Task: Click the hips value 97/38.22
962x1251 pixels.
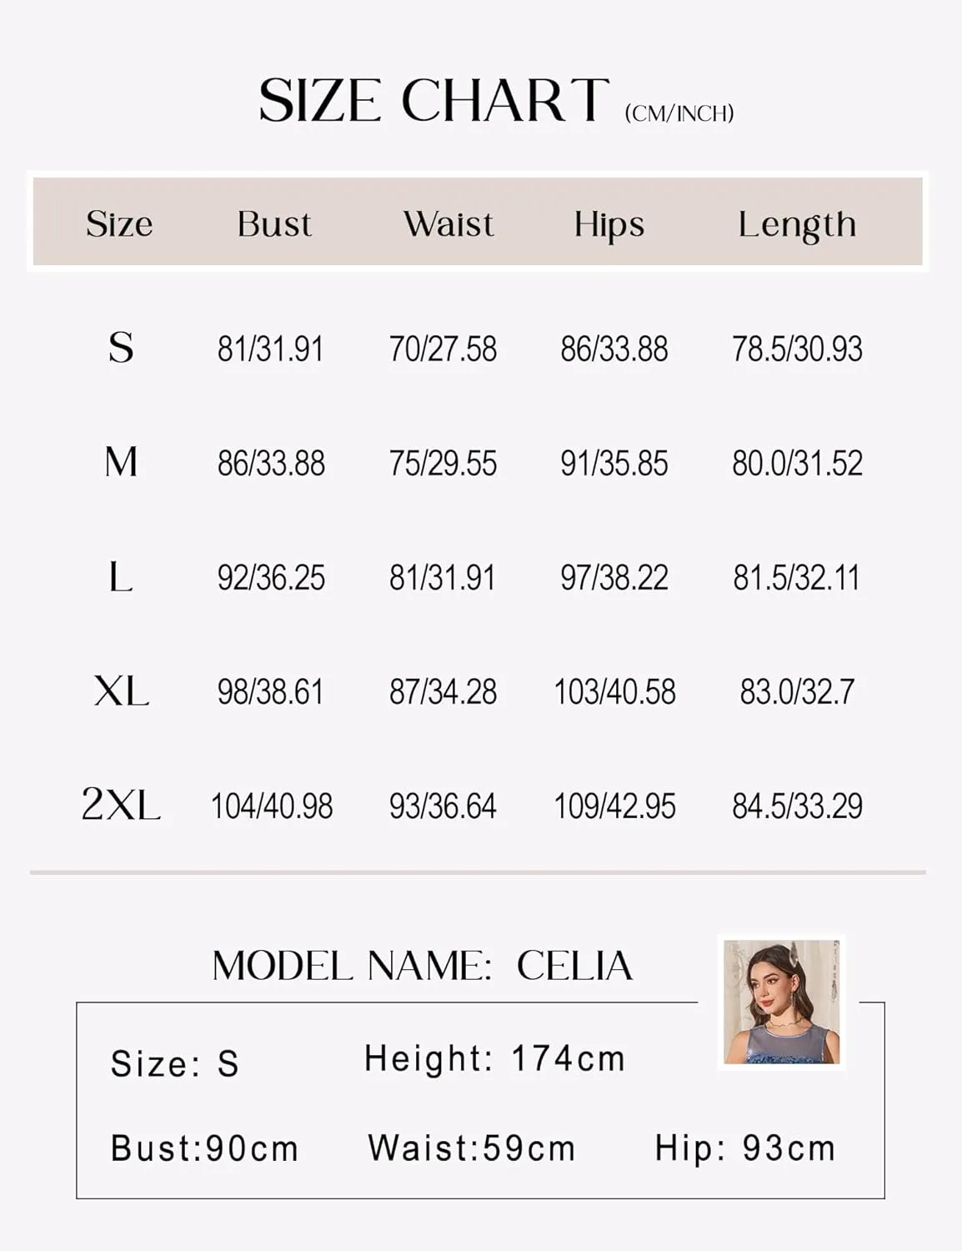Action: coord(614,577)
